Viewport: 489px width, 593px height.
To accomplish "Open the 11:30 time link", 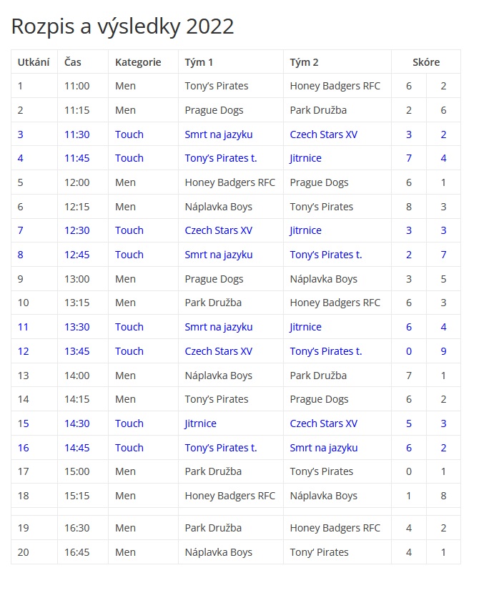I will 77,134.
